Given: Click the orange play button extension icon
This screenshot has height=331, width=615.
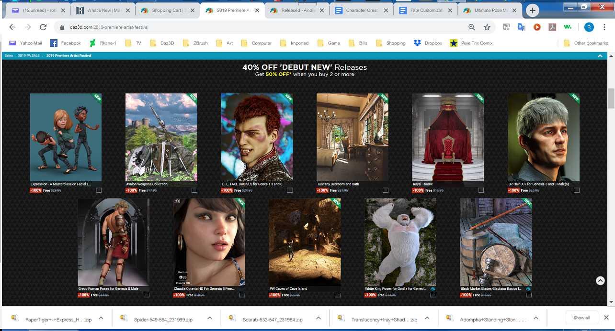Looking at the screenshot, I should click(x=537, y=27).
